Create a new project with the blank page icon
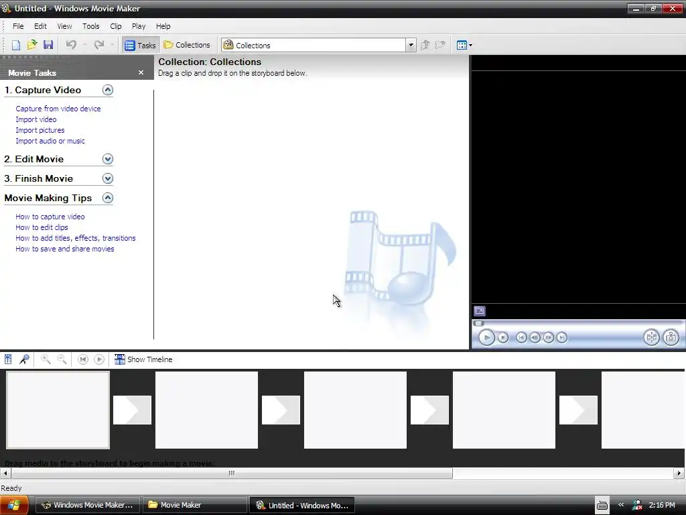Viewport: 686px width, 515px height. click(x=16, y=45)
